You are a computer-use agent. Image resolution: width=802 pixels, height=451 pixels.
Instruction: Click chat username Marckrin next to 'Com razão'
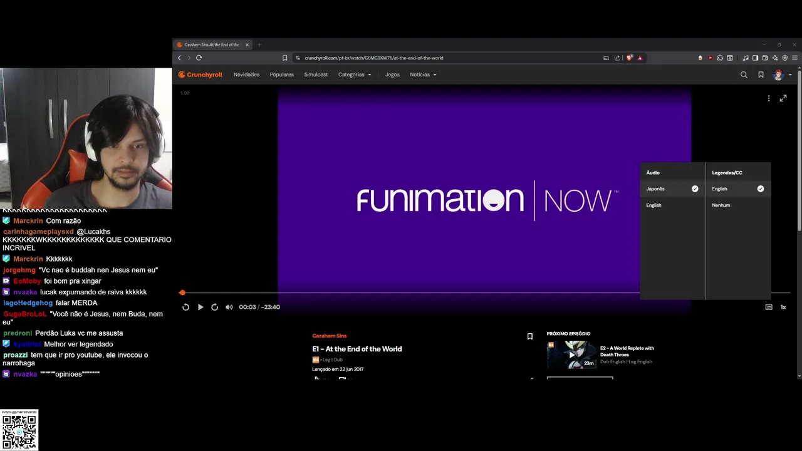click(28, 221)
